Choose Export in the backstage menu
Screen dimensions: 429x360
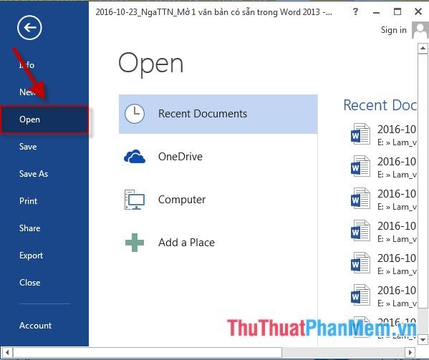[x=32, y=256]
